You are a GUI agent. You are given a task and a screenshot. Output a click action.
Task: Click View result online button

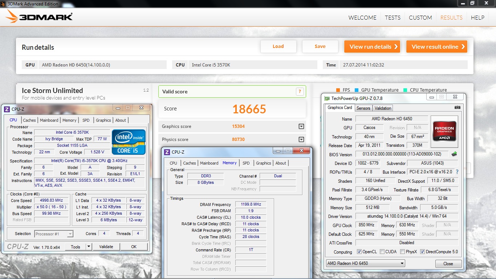point(437,46)
